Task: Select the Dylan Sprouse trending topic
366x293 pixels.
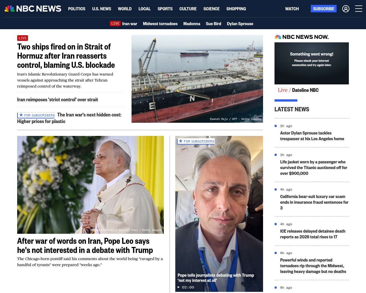Action: coord(240,24)
